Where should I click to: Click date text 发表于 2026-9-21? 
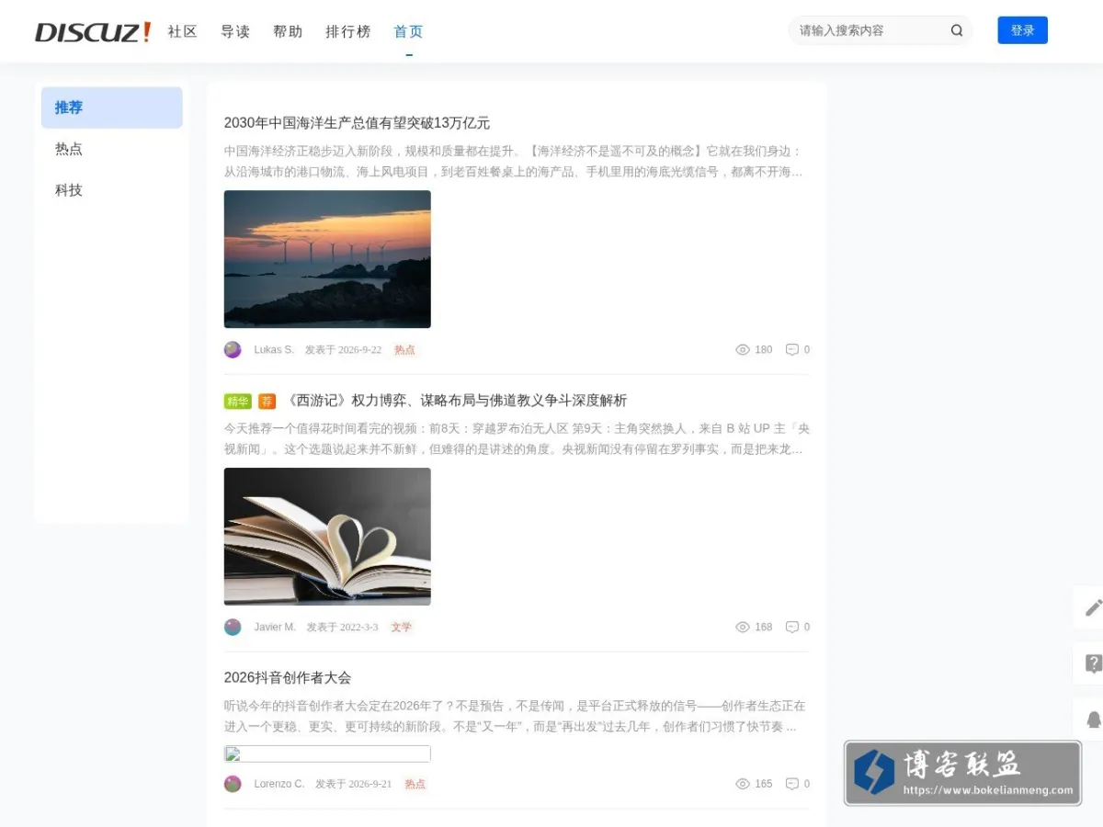pos(354,785)
